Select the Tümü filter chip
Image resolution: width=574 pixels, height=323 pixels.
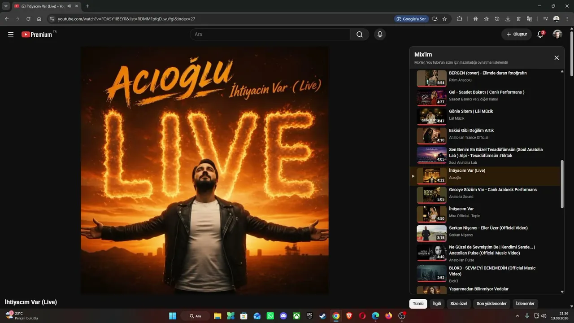coord(418,304)
